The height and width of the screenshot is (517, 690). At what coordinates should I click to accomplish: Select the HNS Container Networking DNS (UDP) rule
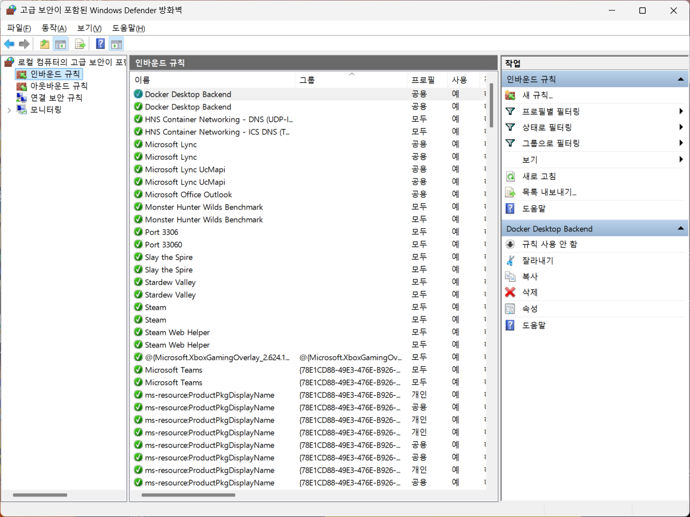click(x=309, y=119)
